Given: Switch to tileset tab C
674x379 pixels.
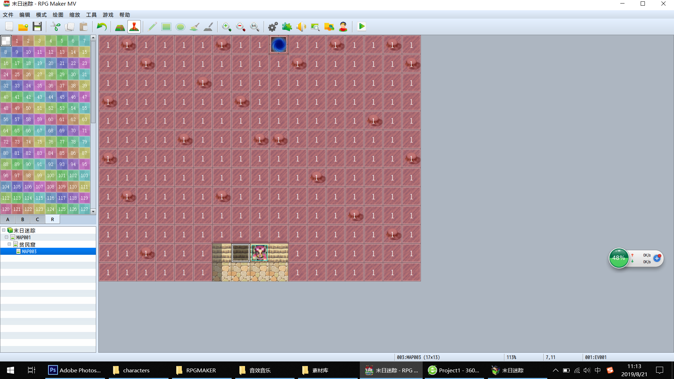Looking at the screenshot, I should (38, 219).
